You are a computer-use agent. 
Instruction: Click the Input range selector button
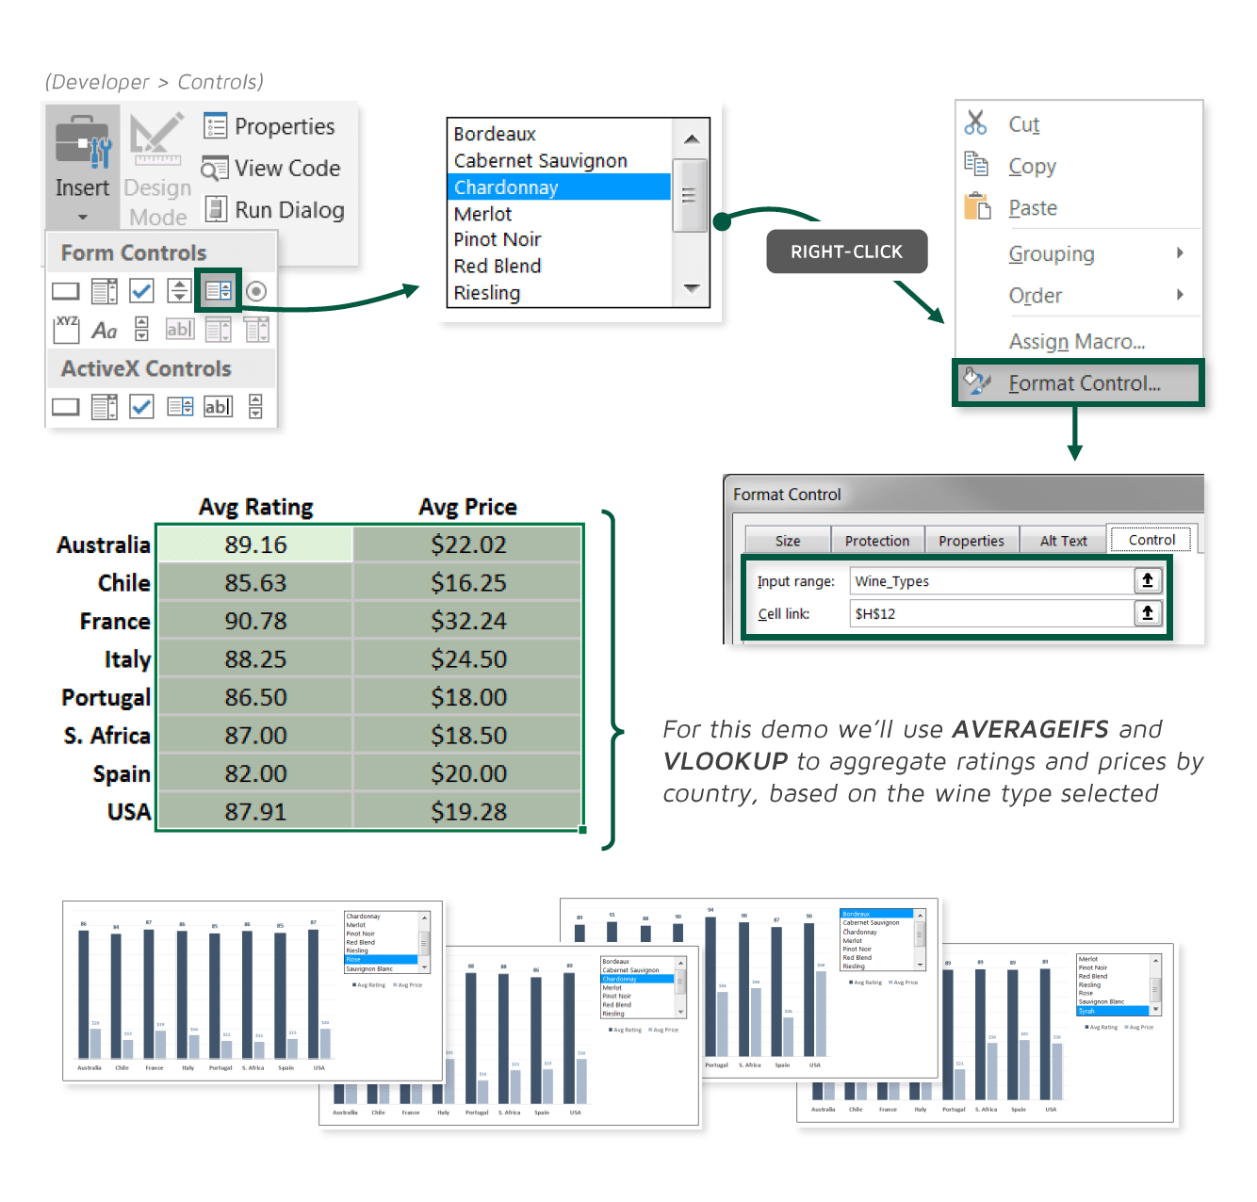(x=1148, y=580)
